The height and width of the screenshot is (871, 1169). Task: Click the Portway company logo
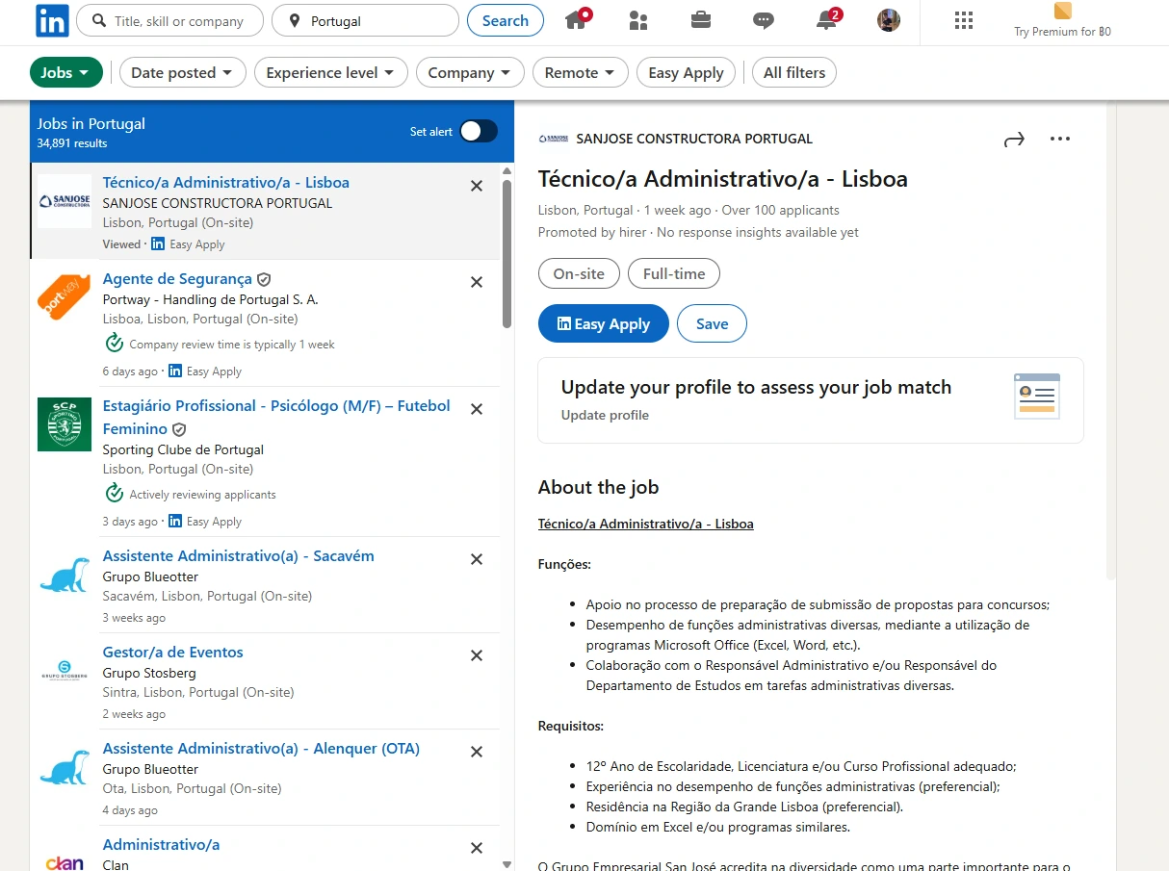coord(65,297)
